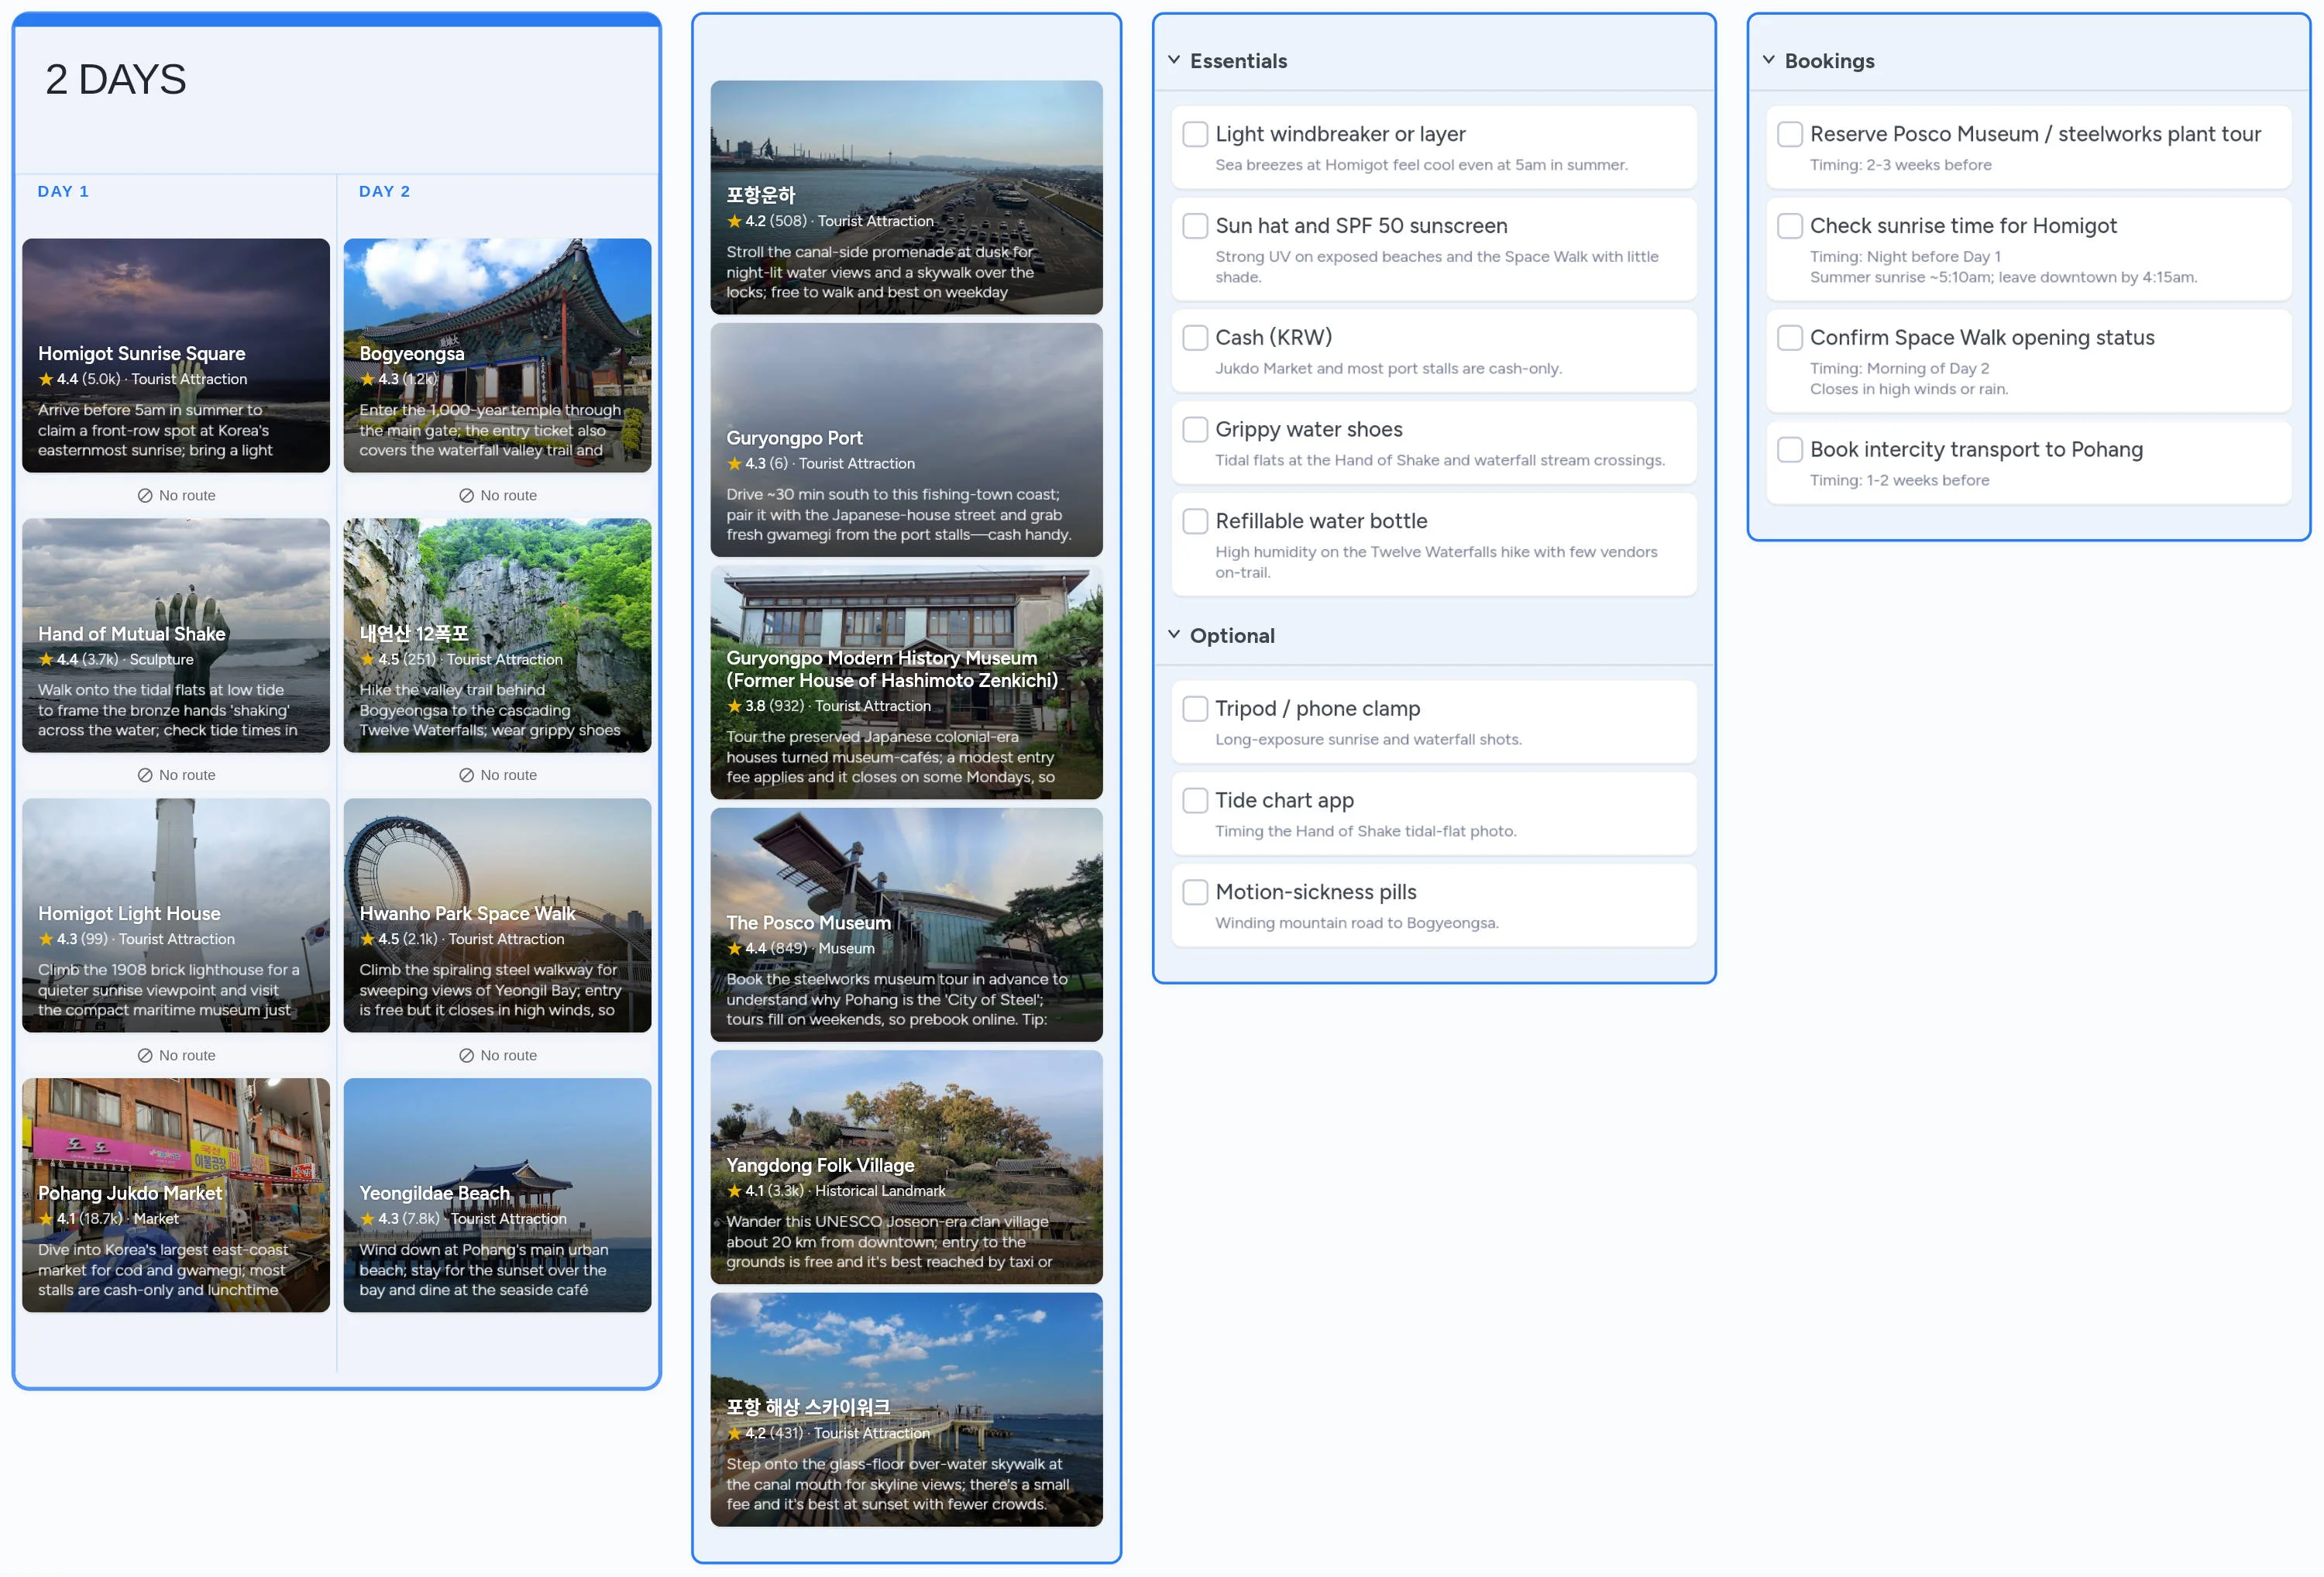Select the DAY 2 column header
Viewport: 2324px width, 1577px height.
click(384, 191)
